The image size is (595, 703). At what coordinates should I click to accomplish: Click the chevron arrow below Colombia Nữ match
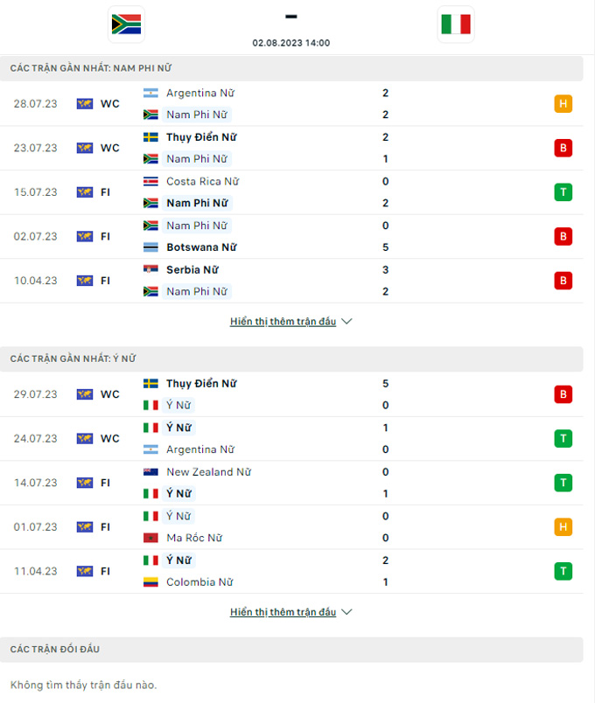(x=346, y=612)
